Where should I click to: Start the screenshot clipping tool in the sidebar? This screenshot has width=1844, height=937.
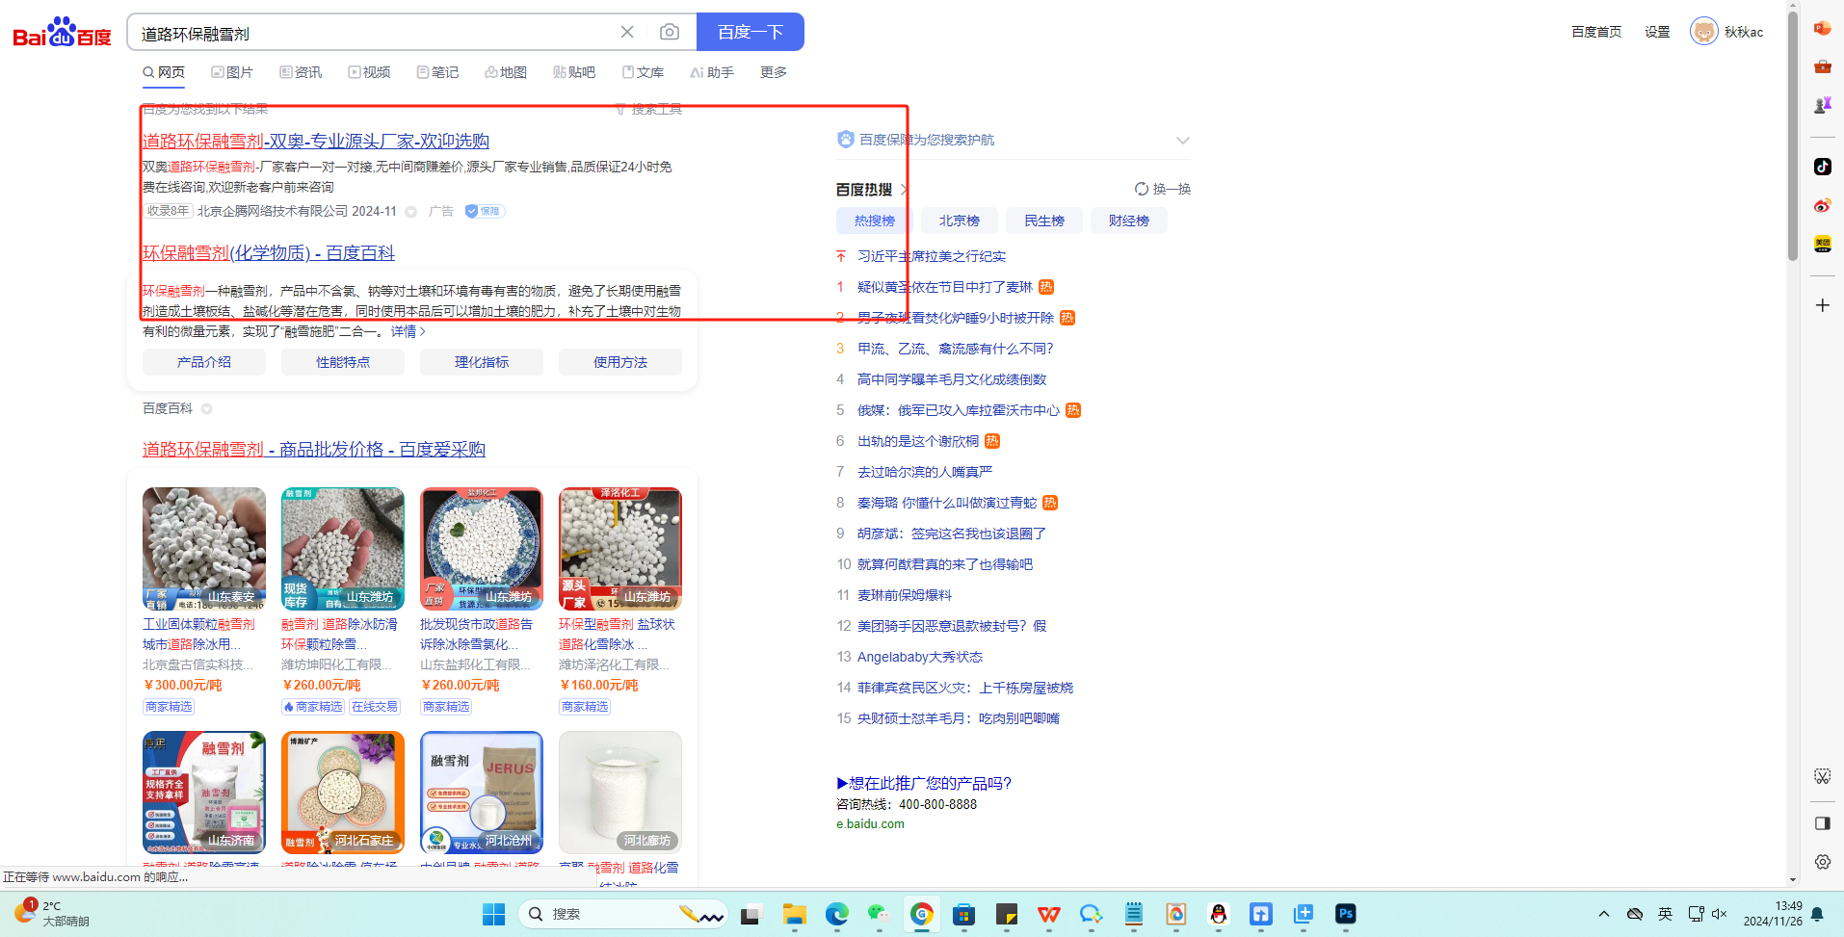(1822, 776)
